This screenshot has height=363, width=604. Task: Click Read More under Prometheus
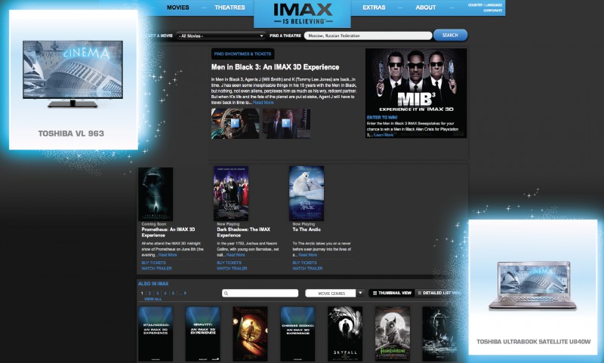(168, 255)
